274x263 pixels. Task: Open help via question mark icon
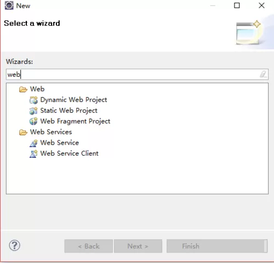15,245
